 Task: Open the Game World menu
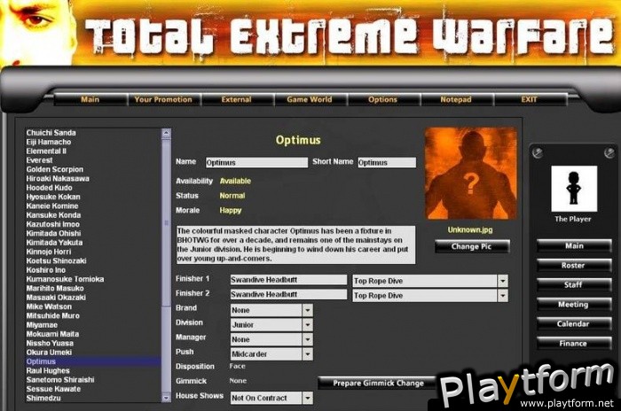tap(310, 99)
